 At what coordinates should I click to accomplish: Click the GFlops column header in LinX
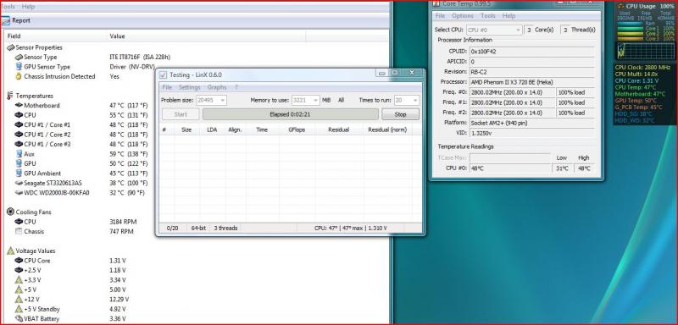(297, 129)
